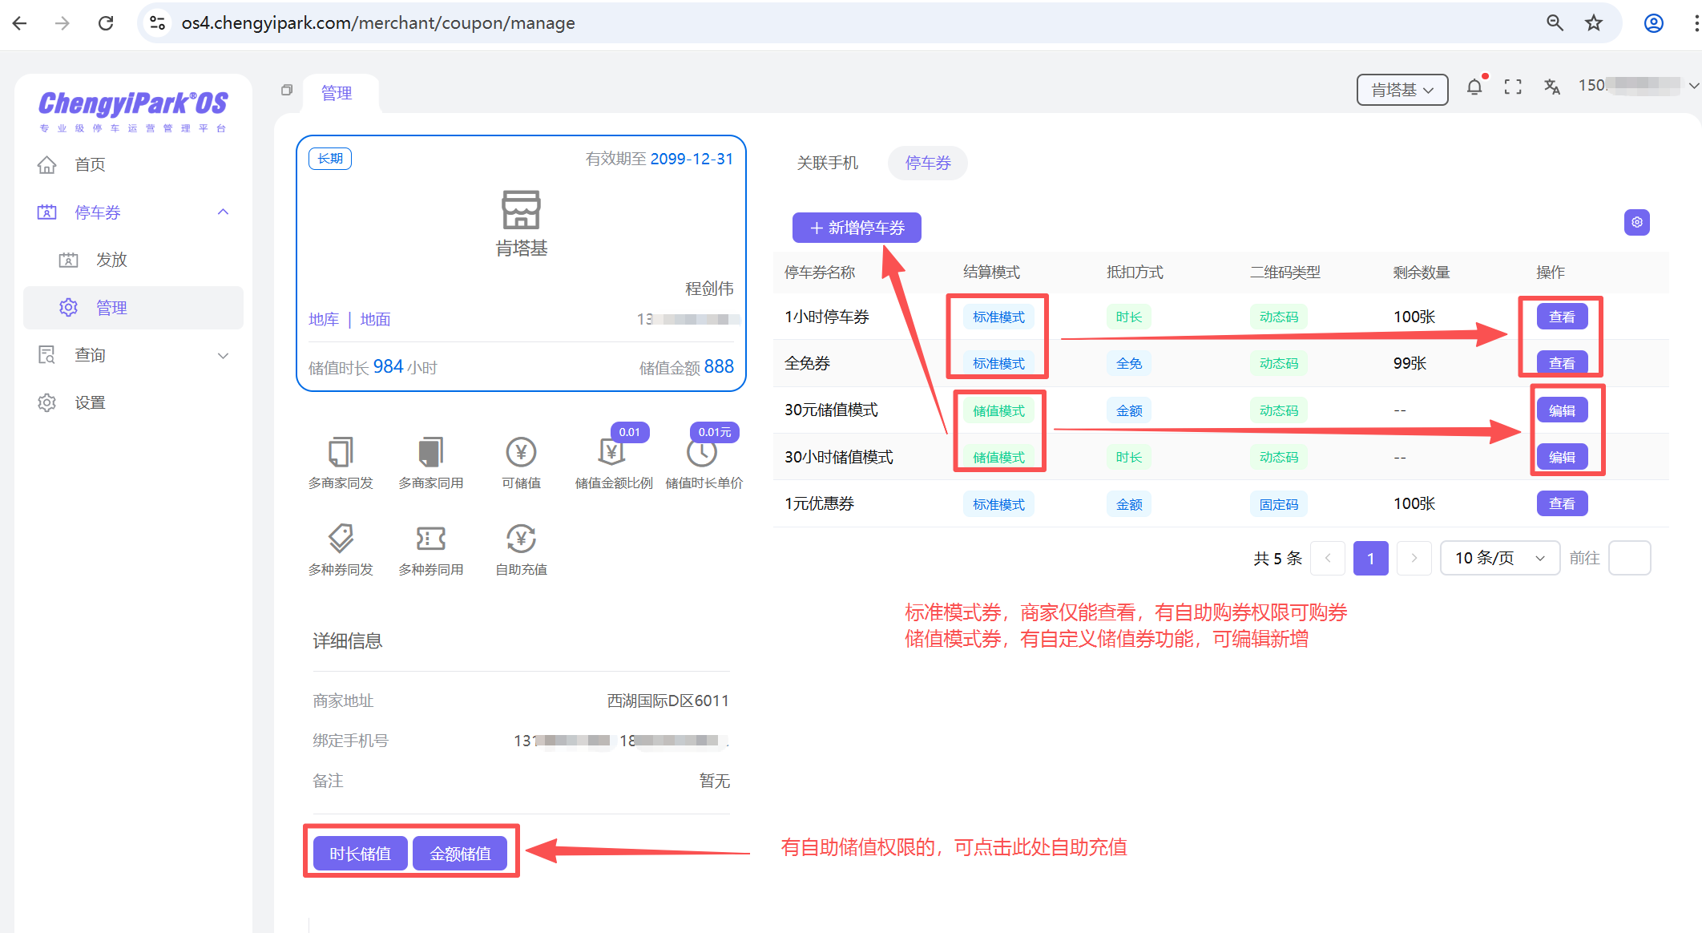Open the 10 条/页 page size dropdown
The height and width of the screenshot is (933, 1702).
pos(1499,558)
